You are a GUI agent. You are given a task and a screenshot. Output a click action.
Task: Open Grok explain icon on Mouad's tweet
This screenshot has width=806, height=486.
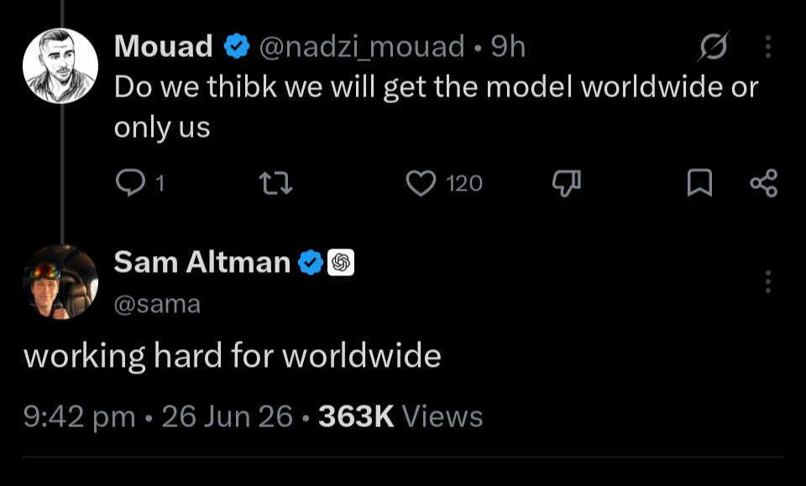click(x=713, y=47)
